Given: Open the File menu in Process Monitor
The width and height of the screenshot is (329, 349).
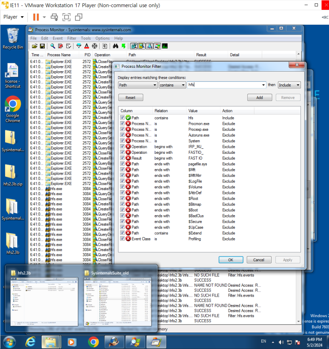Looking at the screenshot, I should click(33, 38).
